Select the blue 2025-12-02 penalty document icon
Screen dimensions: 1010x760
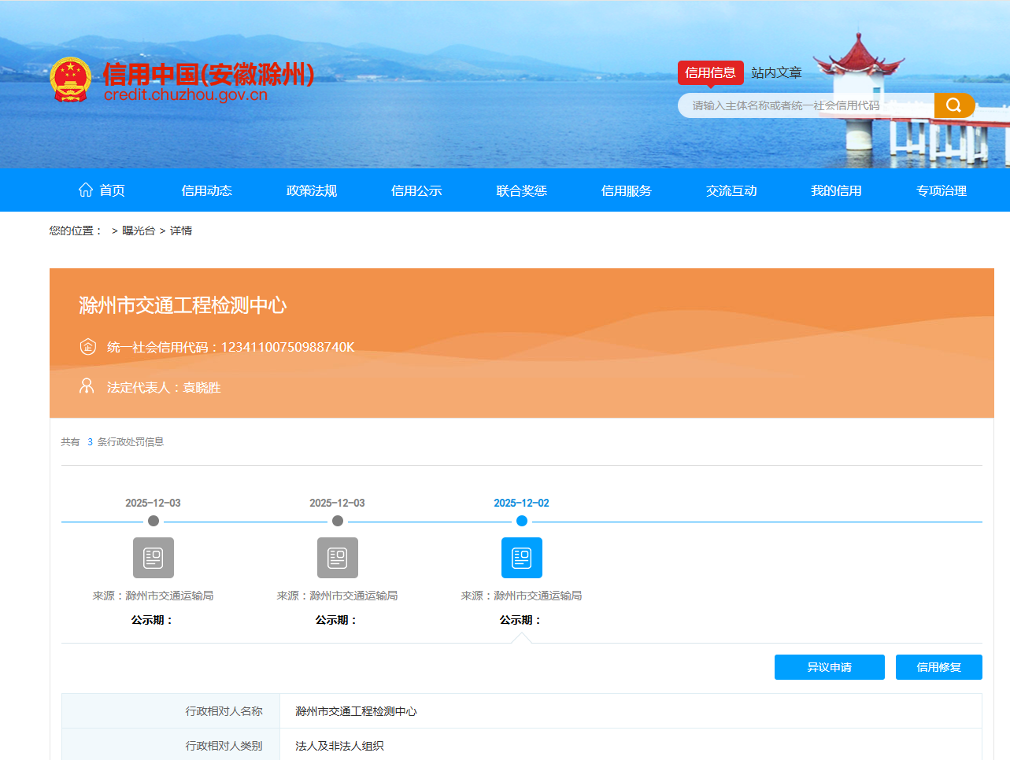[x=522, y=558]
